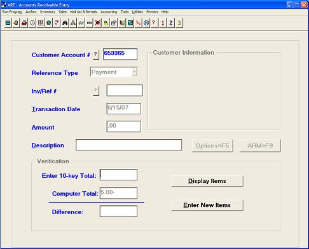Click the red printer toolbar icon
Screen dimensions: 309x249
click(24, 23)
